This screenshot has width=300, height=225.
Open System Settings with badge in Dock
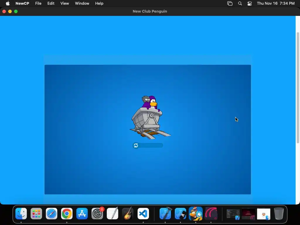pos(97,214)
